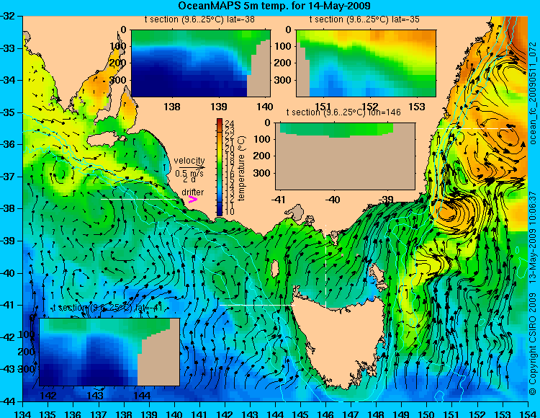The width and height of the screenshot is (540, 418).
Task: Click the '153' axis label on the lat=-35 section
Action: click(x=417, y=107)
